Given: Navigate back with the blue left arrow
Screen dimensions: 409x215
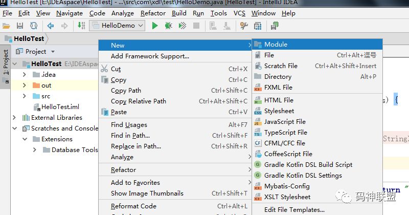Looking at the screenshot, I should 51,26.
